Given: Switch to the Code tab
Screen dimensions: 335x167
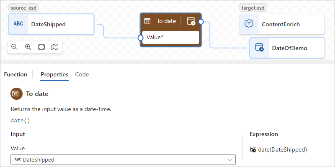Looking at the screenshot, I should [82, 74].
